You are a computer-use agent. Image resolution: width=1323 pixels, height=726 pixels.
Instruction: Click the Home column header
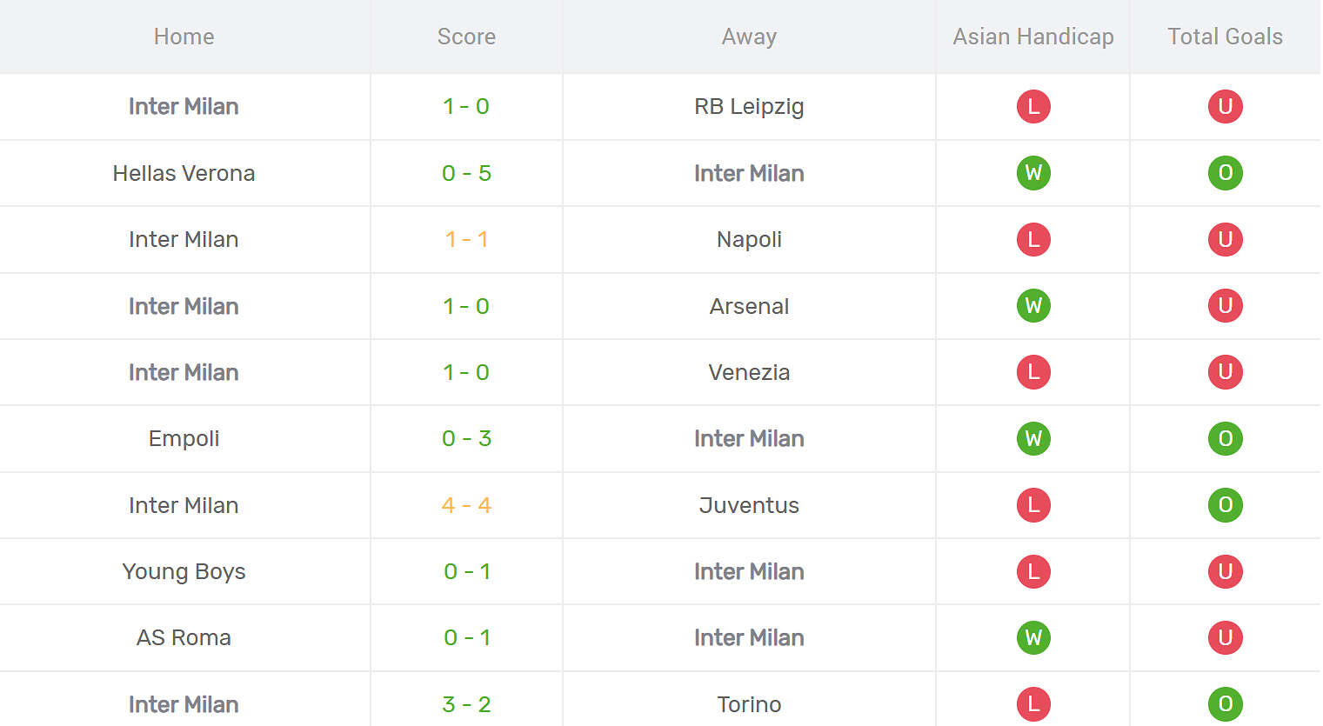coord(184,37)
